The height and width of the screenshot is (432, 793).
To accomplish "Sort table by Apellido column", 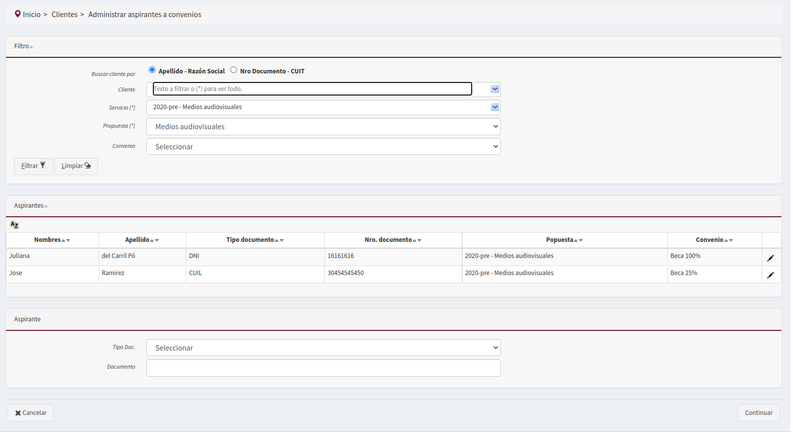I will pyautogui.click(x=142, y=240).
